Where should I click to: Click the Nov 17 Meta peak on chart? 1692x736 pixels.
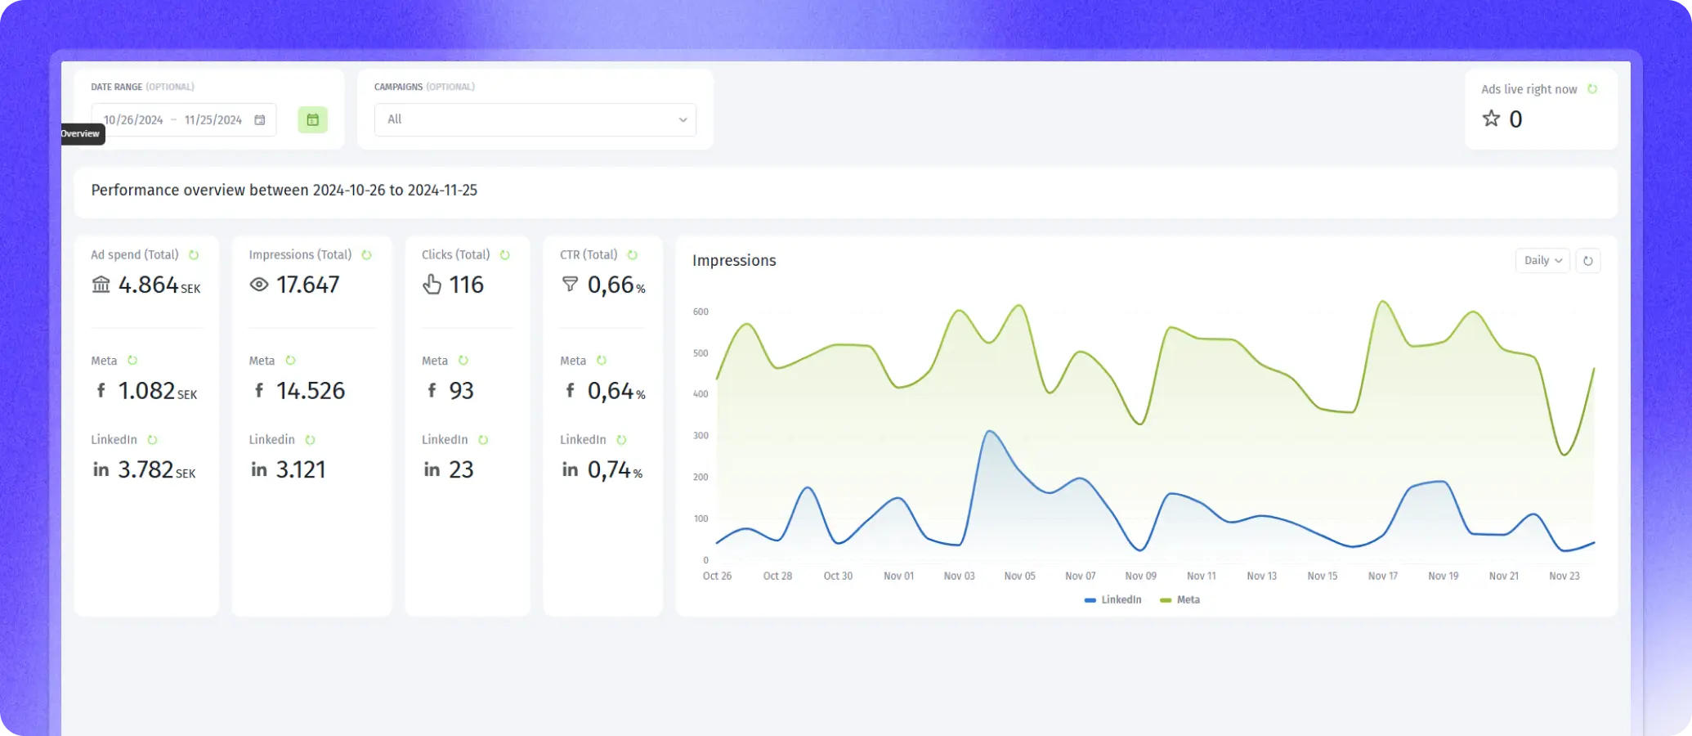(x=1382, y=302)
